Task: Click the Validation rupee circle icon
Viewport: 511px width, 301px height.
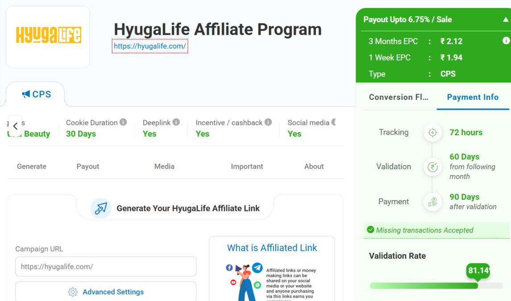Action: coord(432,167)
